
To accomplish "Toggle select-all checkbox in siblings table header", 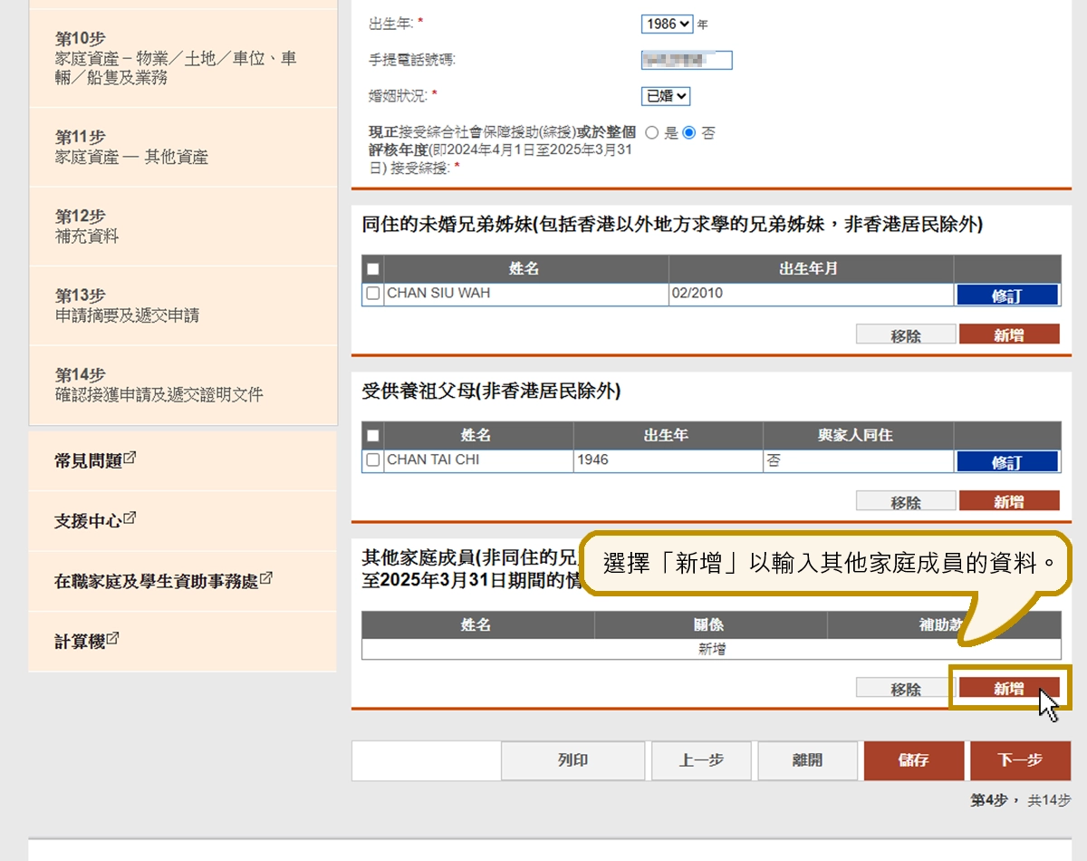I will coord(372,269).
